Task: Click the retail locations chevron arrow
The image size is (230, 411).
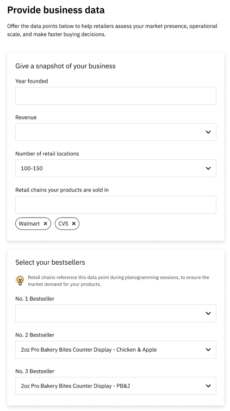Action: pyautogui.click(x=208, y=169)
